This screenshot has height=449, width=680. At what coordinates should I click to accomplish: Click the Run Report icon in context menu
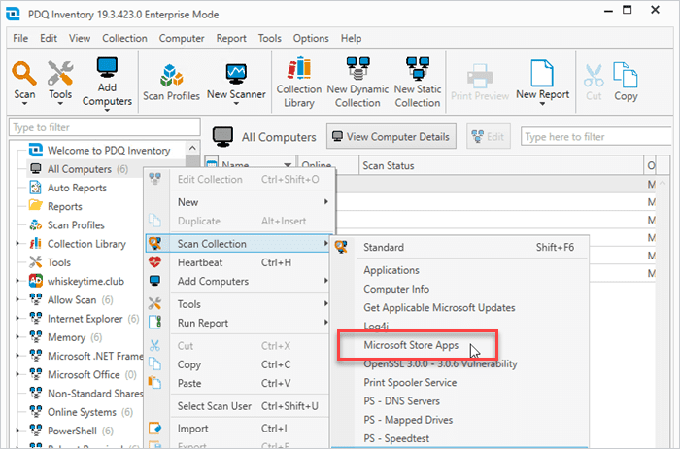pos(154,323)
